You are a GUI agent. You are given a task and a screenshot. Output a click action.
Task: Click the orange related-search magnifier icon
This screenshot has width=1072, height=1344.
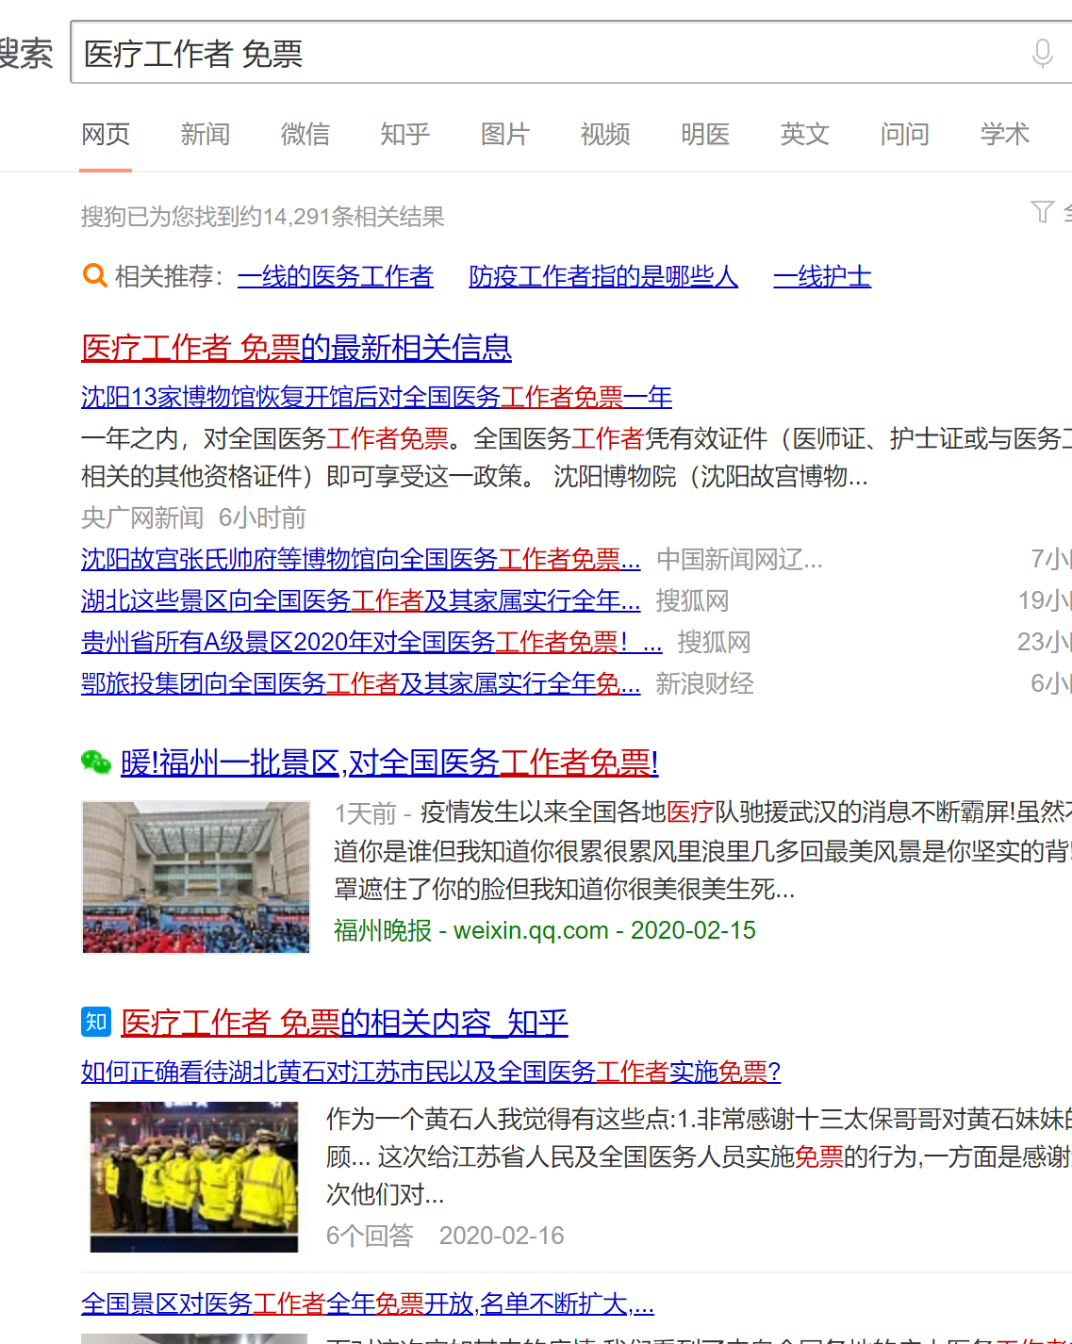(94, 275)
